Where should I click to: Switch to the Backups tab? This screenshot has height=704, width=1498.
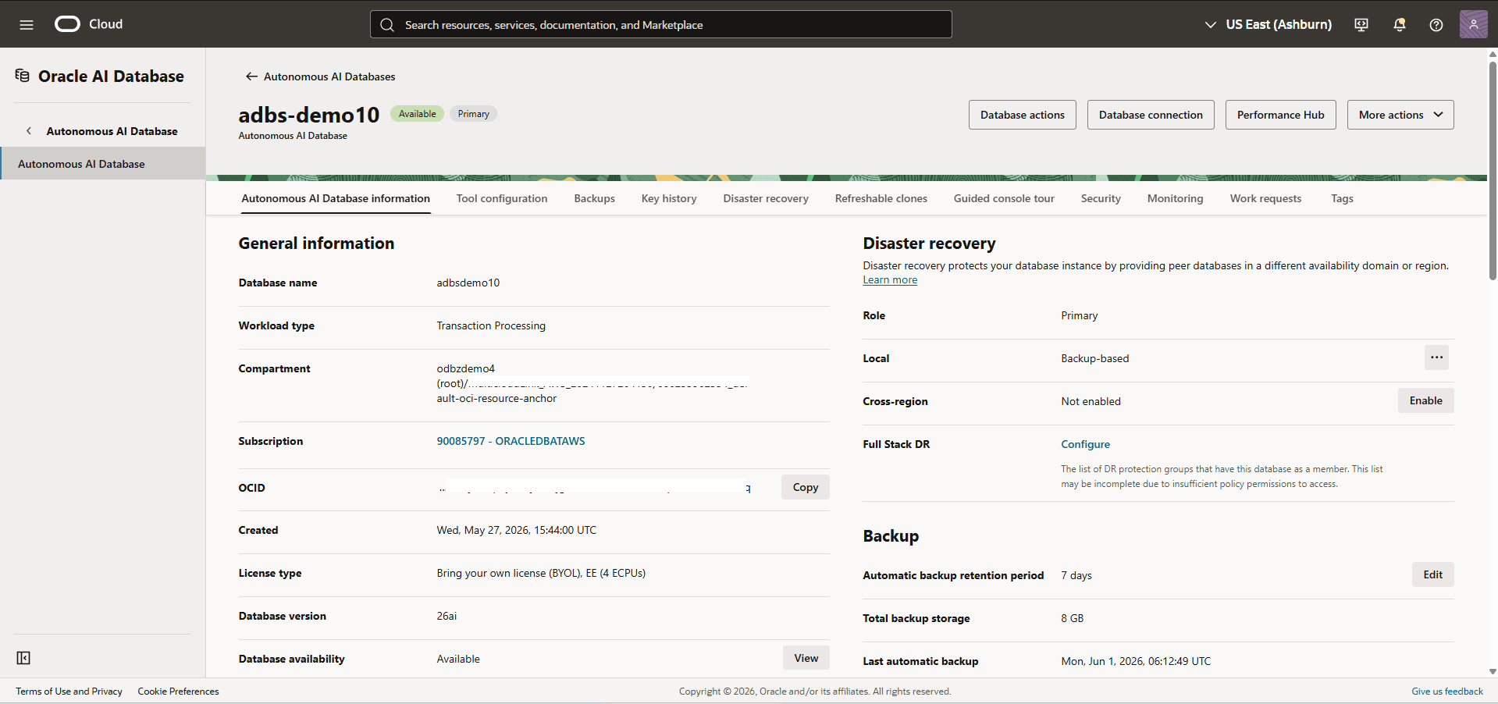(595, 198)
